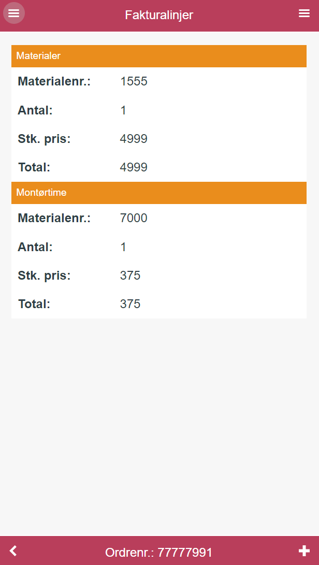Select the Montørtime section header

pyautogui.click(x=159, y=193)
